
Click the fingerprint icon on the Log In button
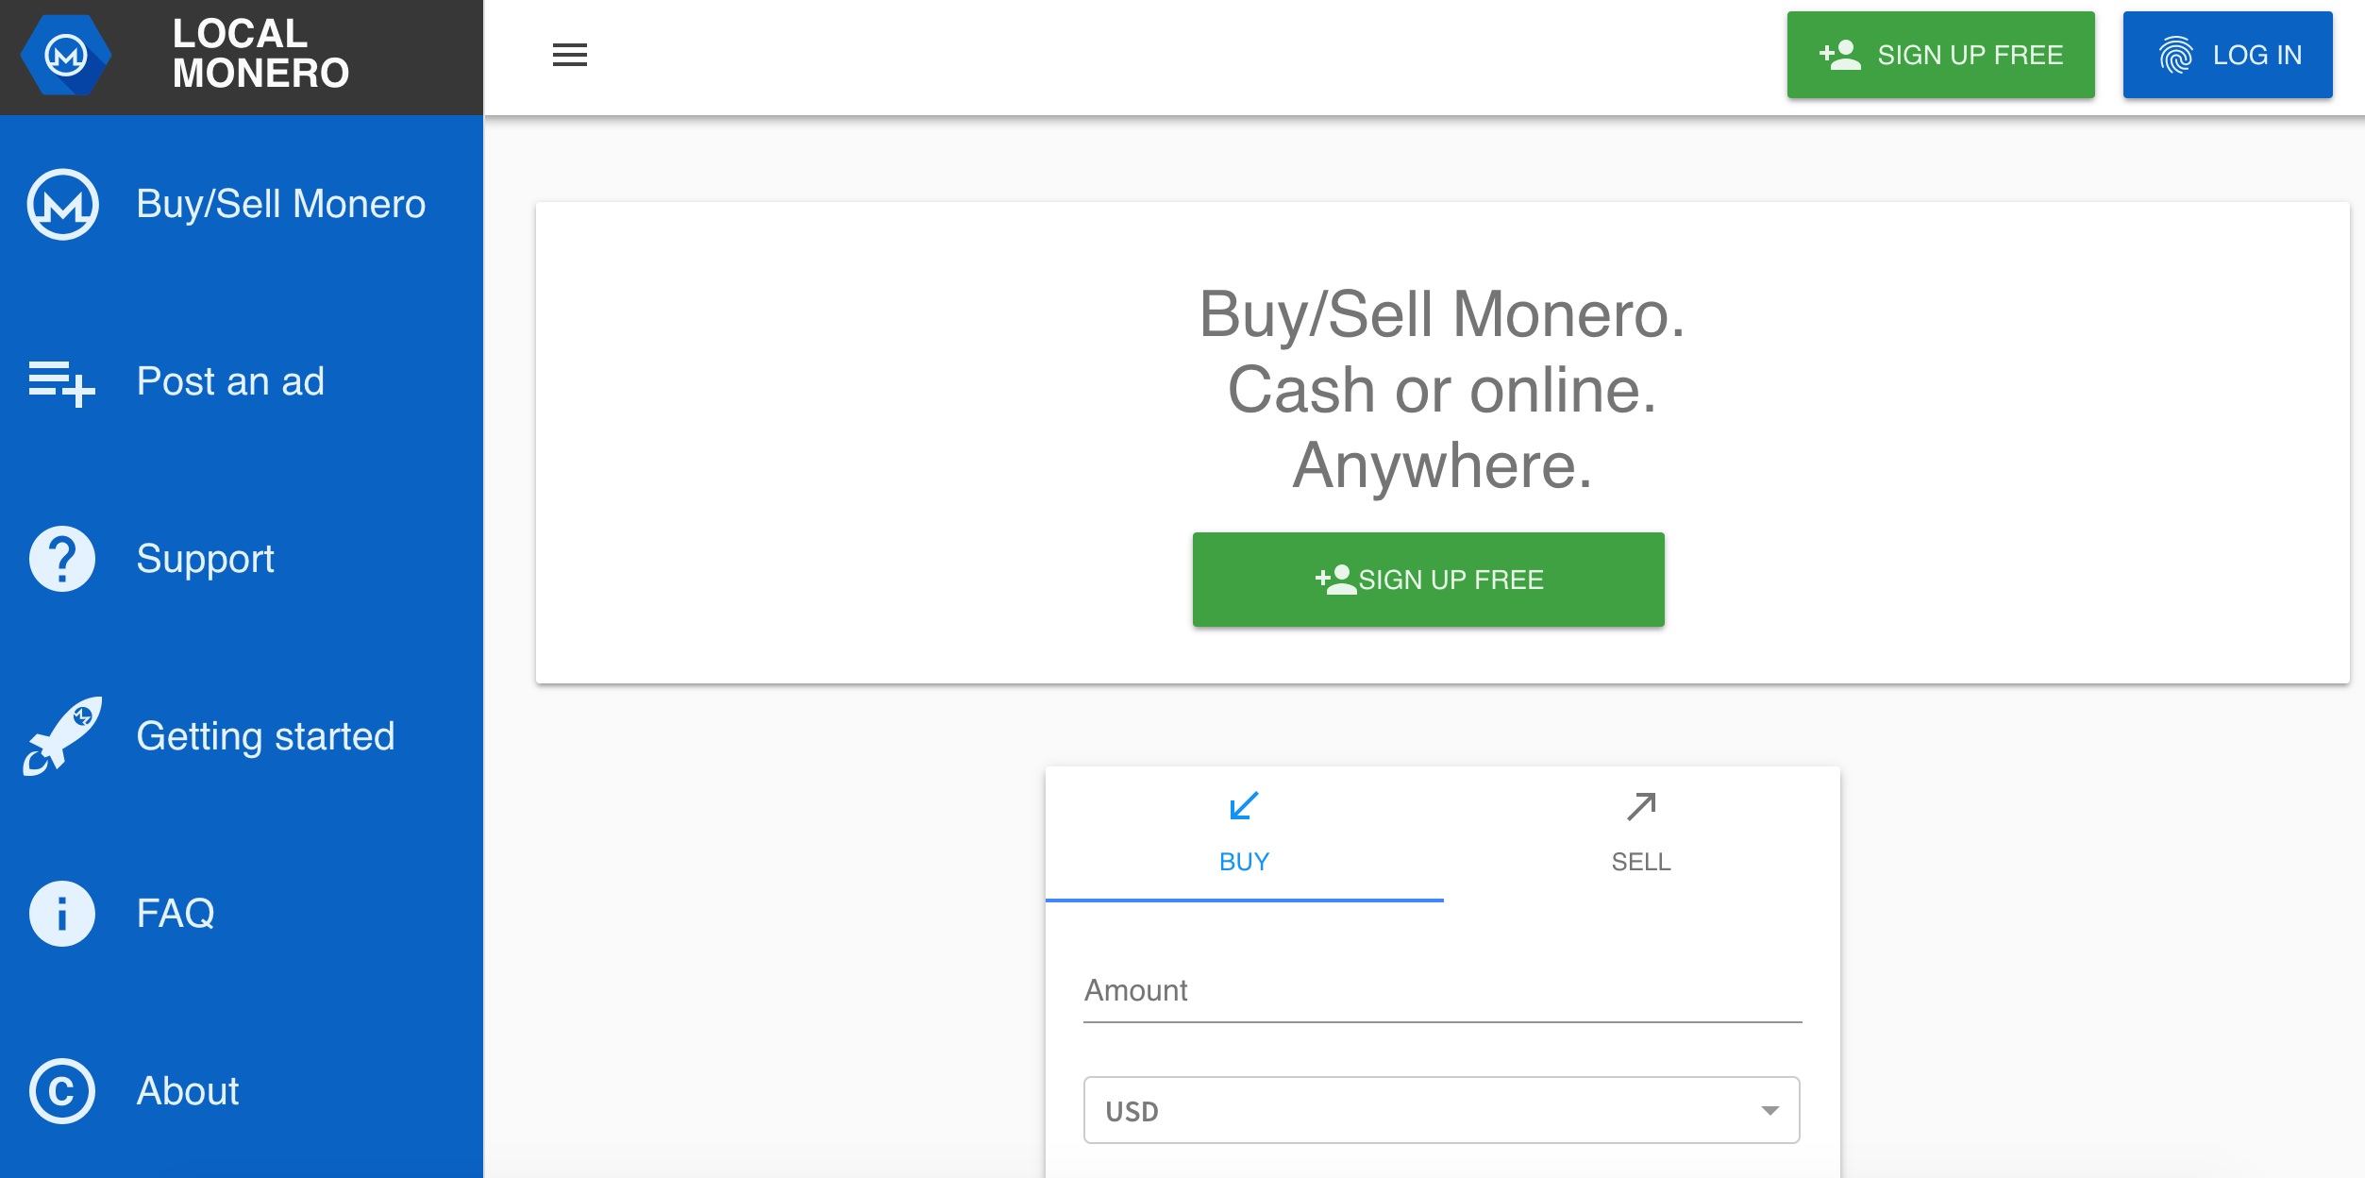coord(2175,55)
